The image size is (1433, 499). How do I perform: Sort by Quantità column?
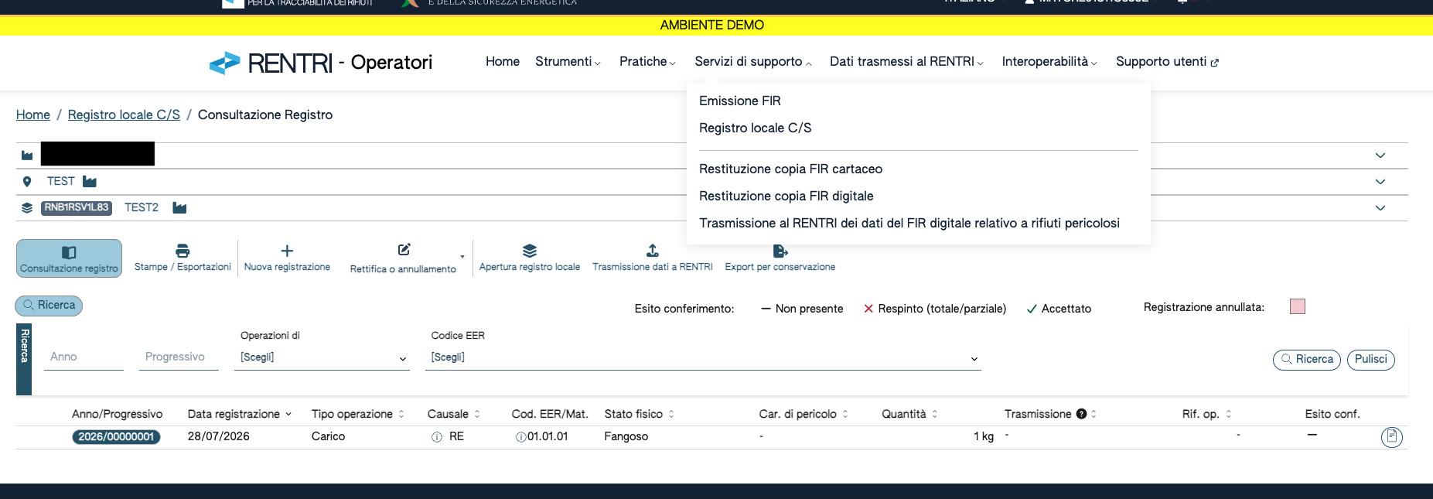click(x=910, y=415)
